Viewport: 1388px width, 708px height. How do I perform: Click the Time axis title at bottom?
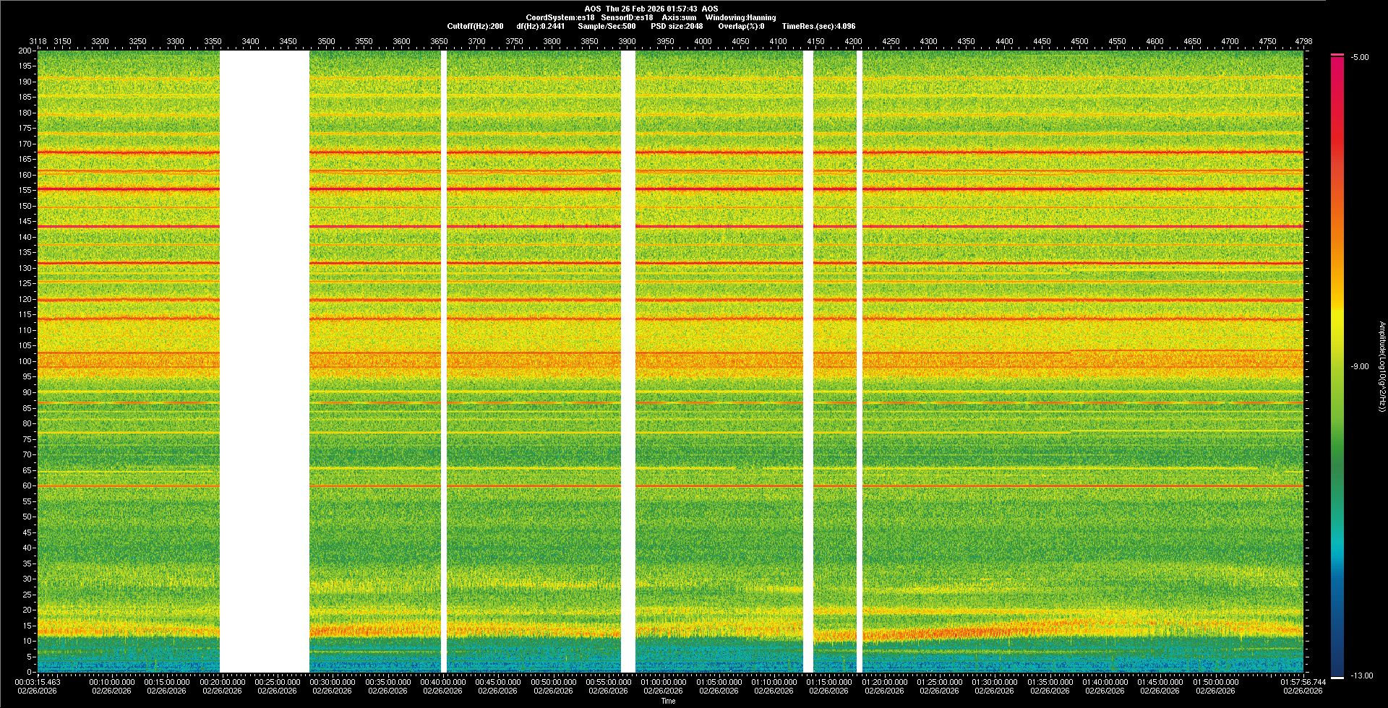[668, 701]
